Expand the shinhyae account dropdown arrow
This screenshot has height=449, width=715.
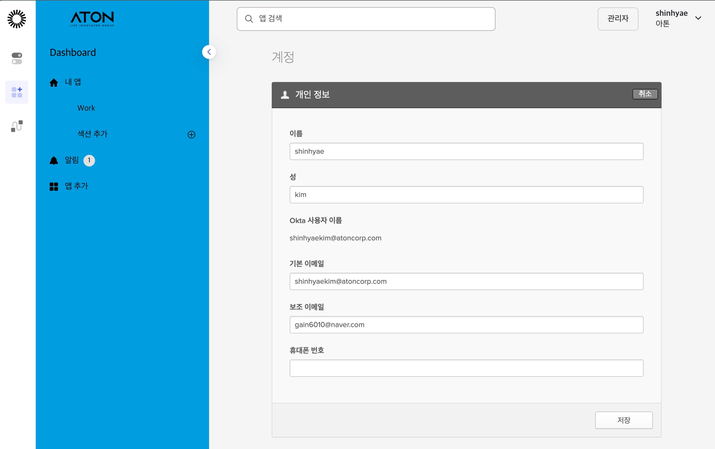click(x=698, y=18)
